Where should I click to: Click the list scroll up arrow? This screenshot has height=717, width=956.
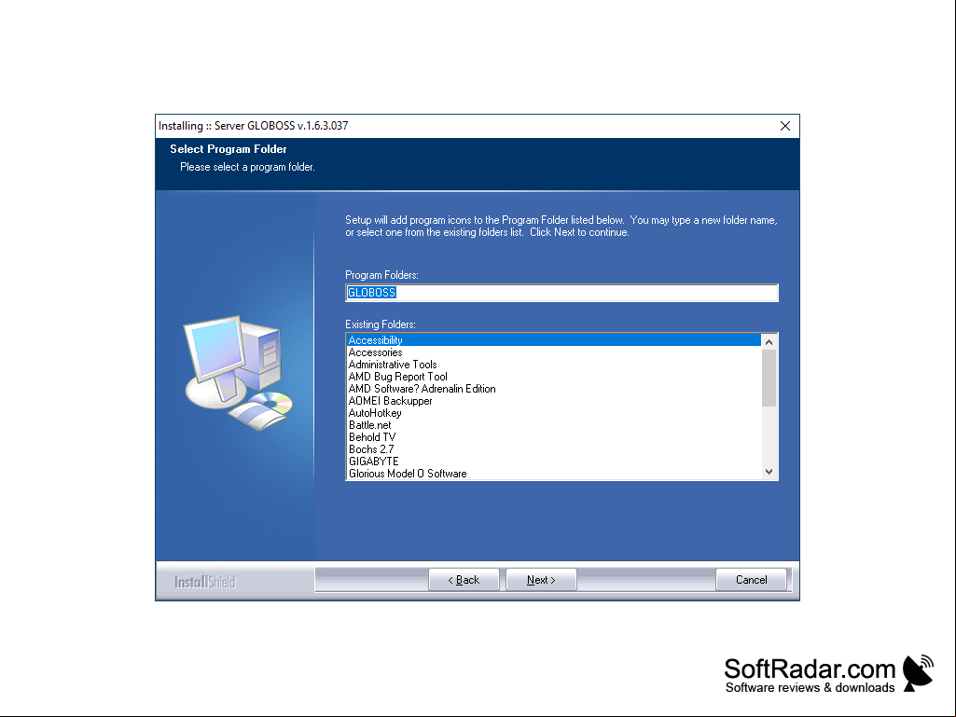769,342
